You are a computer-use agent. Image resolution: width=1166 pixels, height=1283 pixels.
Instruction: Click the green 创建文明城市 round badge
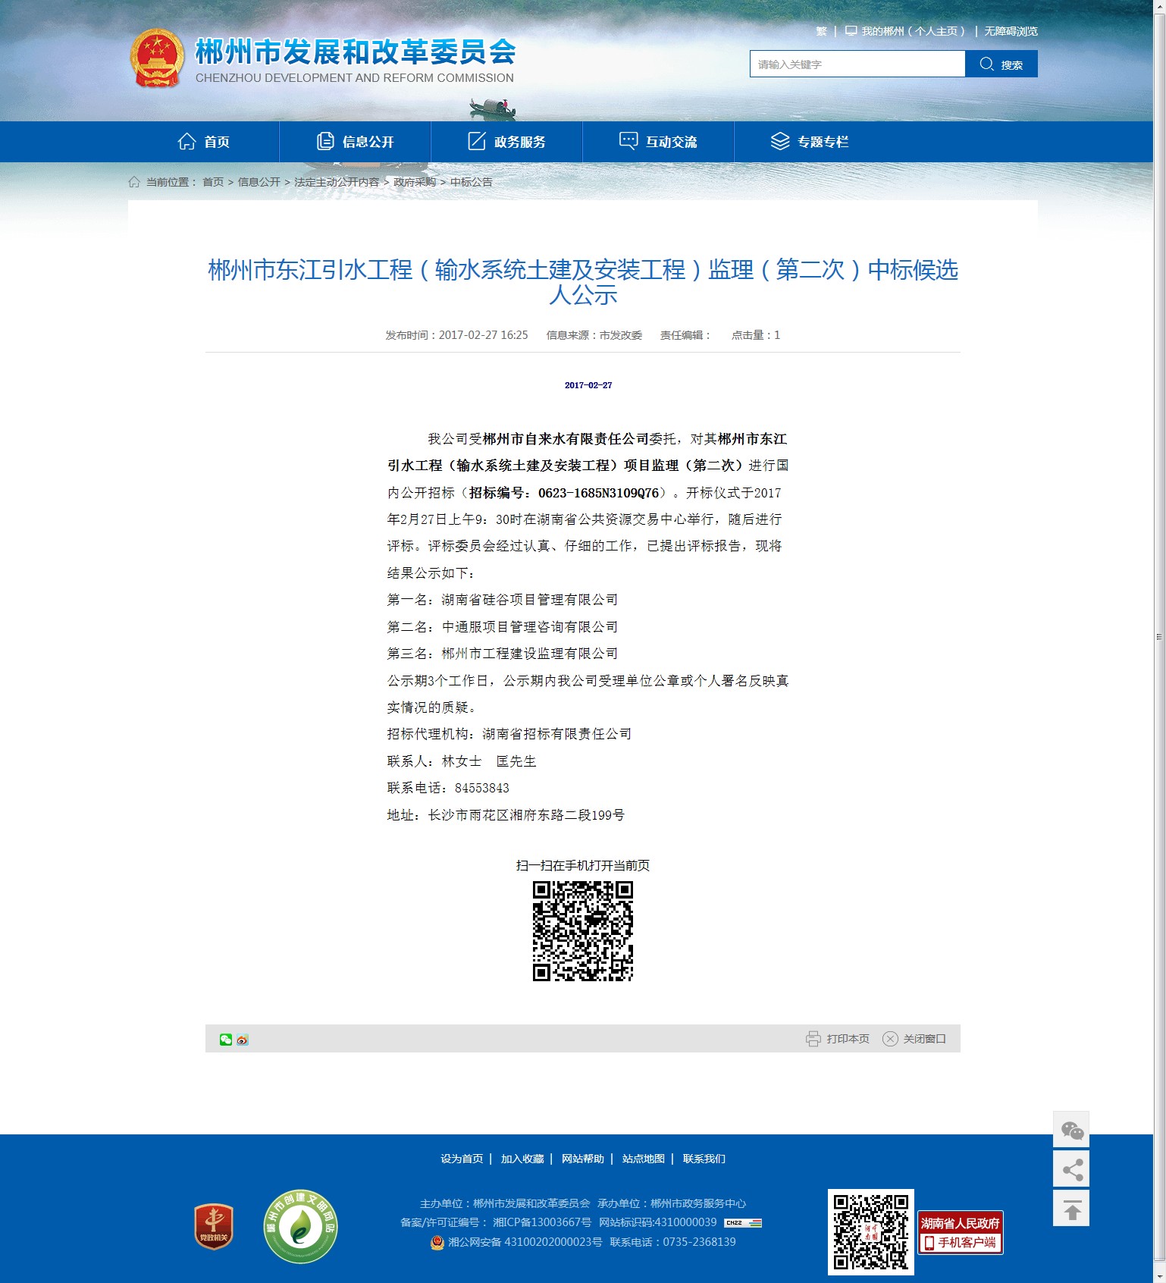click(301, 1227)
